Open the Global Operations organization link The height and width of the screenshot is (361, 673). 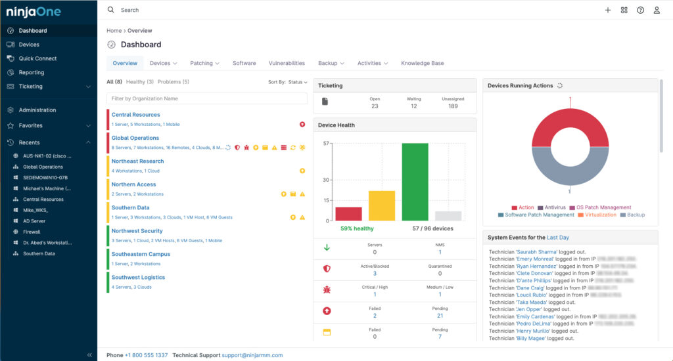(135, 138)
